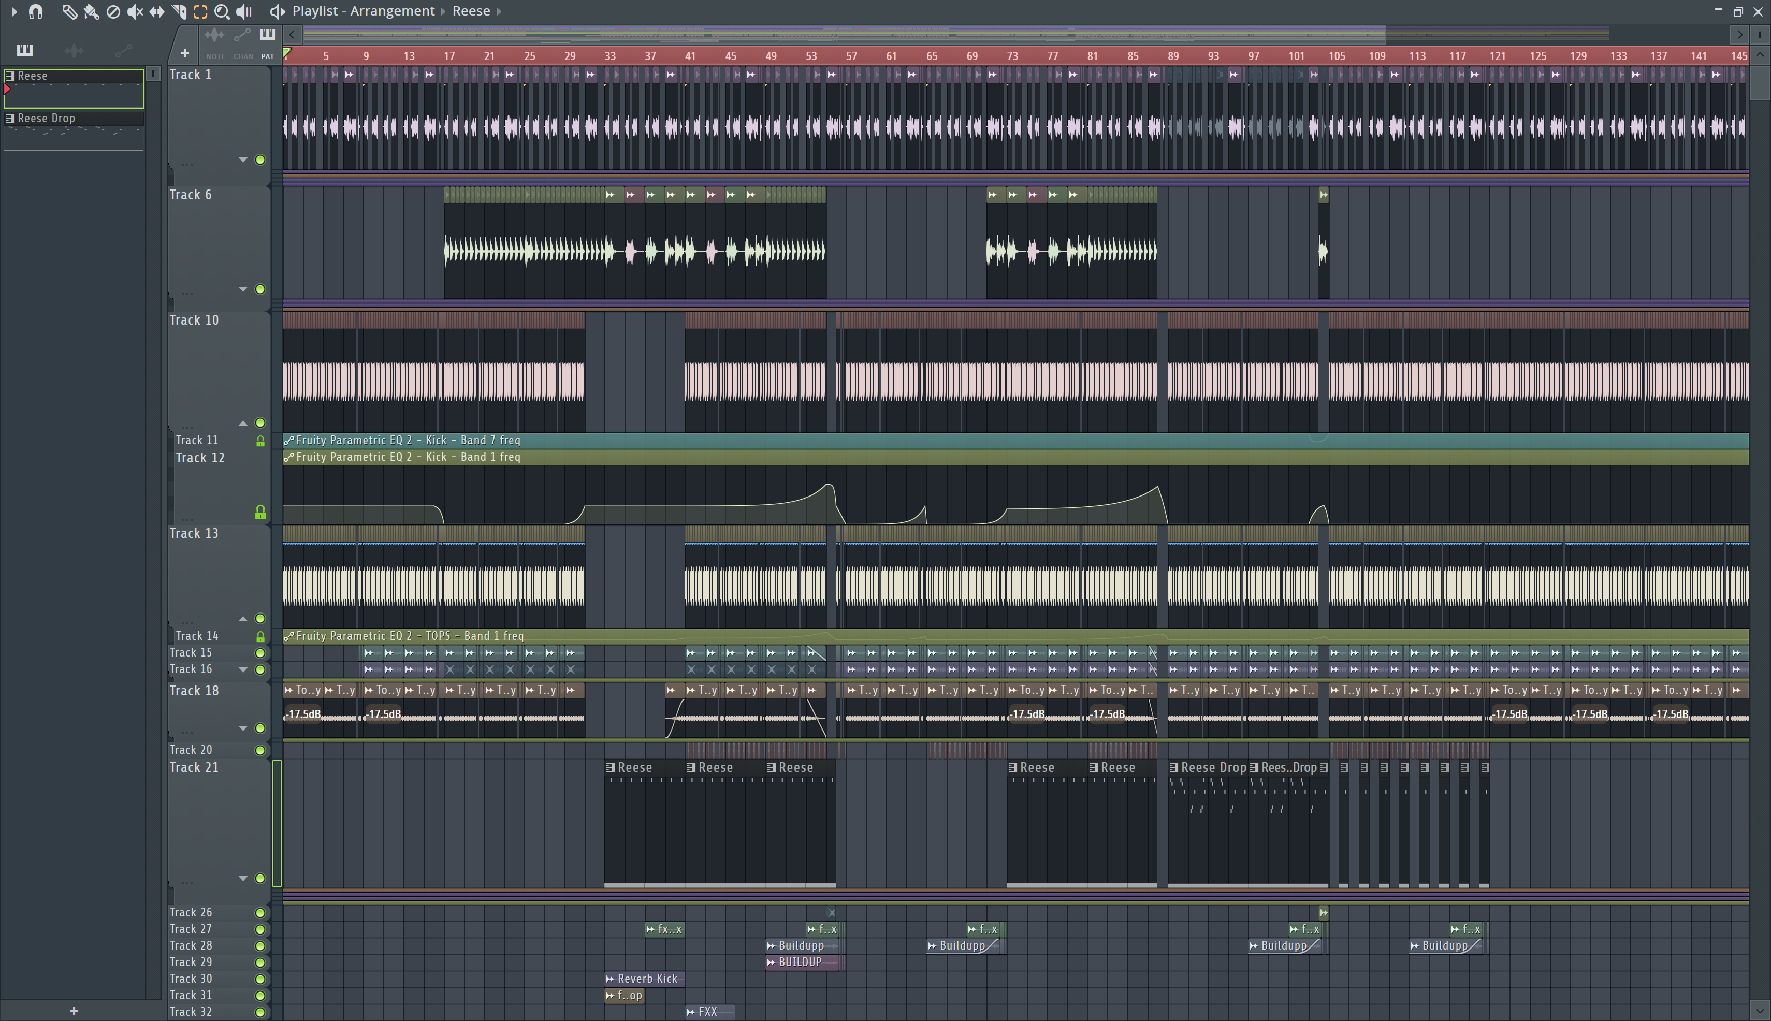Collapse Track 6 group arrow
The width and height of the screenshot is (1771, 1021).
point(243,289)
